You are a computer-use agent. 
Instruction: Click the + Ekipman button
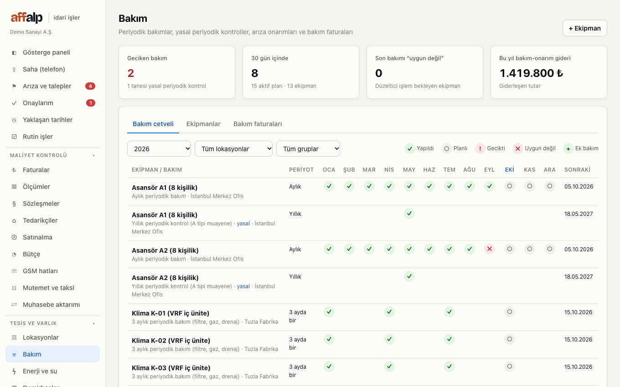tap(585, 28)
